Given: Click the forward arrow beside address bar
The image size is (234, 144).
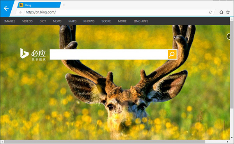Looking at the screenshot, I should point(20,12).
